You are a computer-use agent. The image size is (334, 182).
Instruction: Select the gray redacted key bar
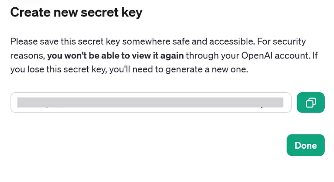click(150, 103)
